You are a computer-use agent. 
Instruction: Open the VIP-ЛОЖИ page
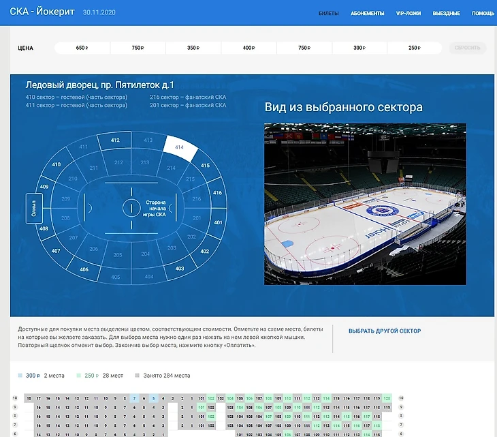tap(408, 14)
